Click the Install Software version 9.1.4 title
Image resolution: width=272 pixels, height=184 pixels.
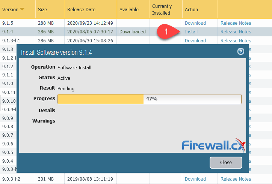pos(56,52)
